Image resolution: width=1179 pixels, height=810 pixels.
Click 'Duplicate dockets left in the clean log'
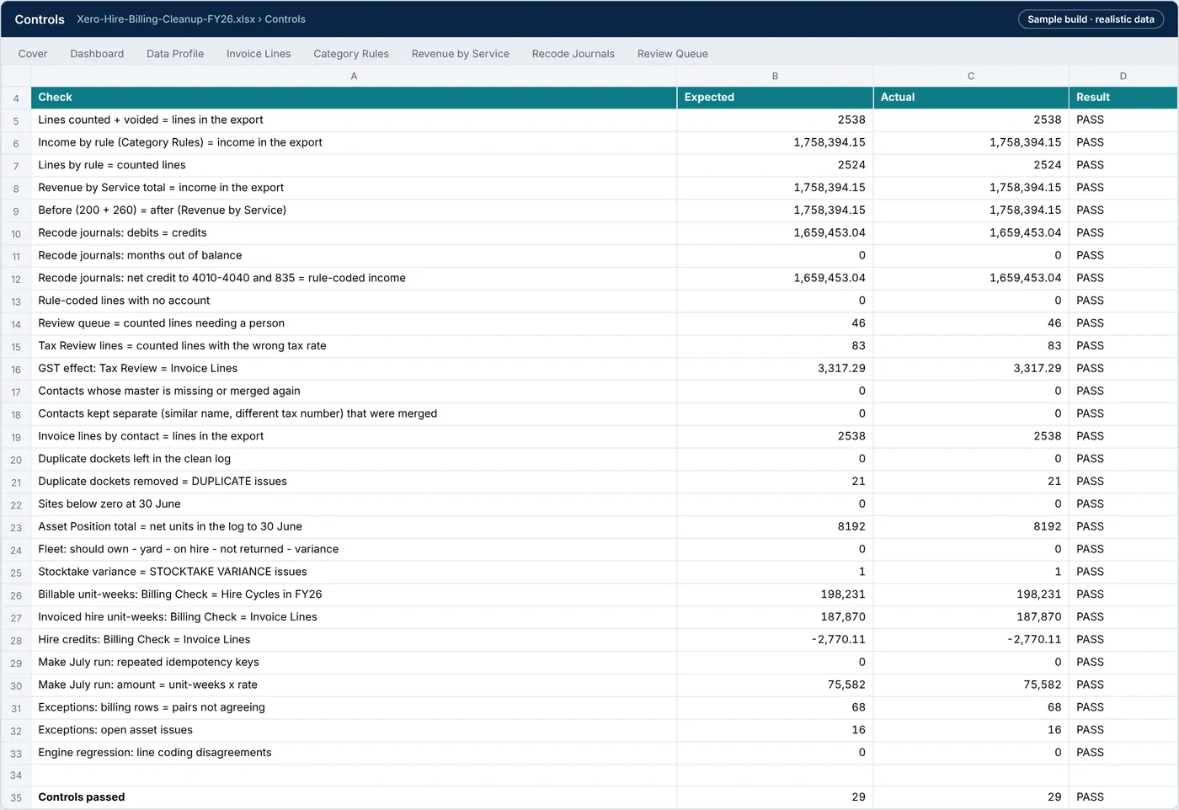[x=354, y=459]
